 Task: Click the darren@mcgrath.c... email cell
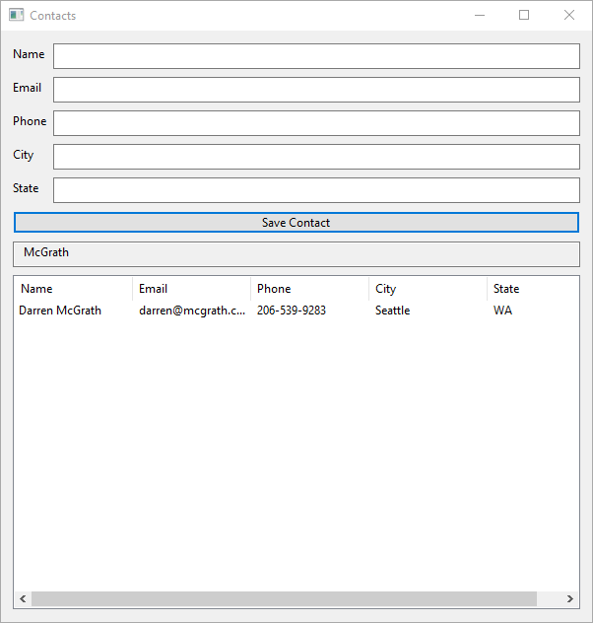pos(192,311)
